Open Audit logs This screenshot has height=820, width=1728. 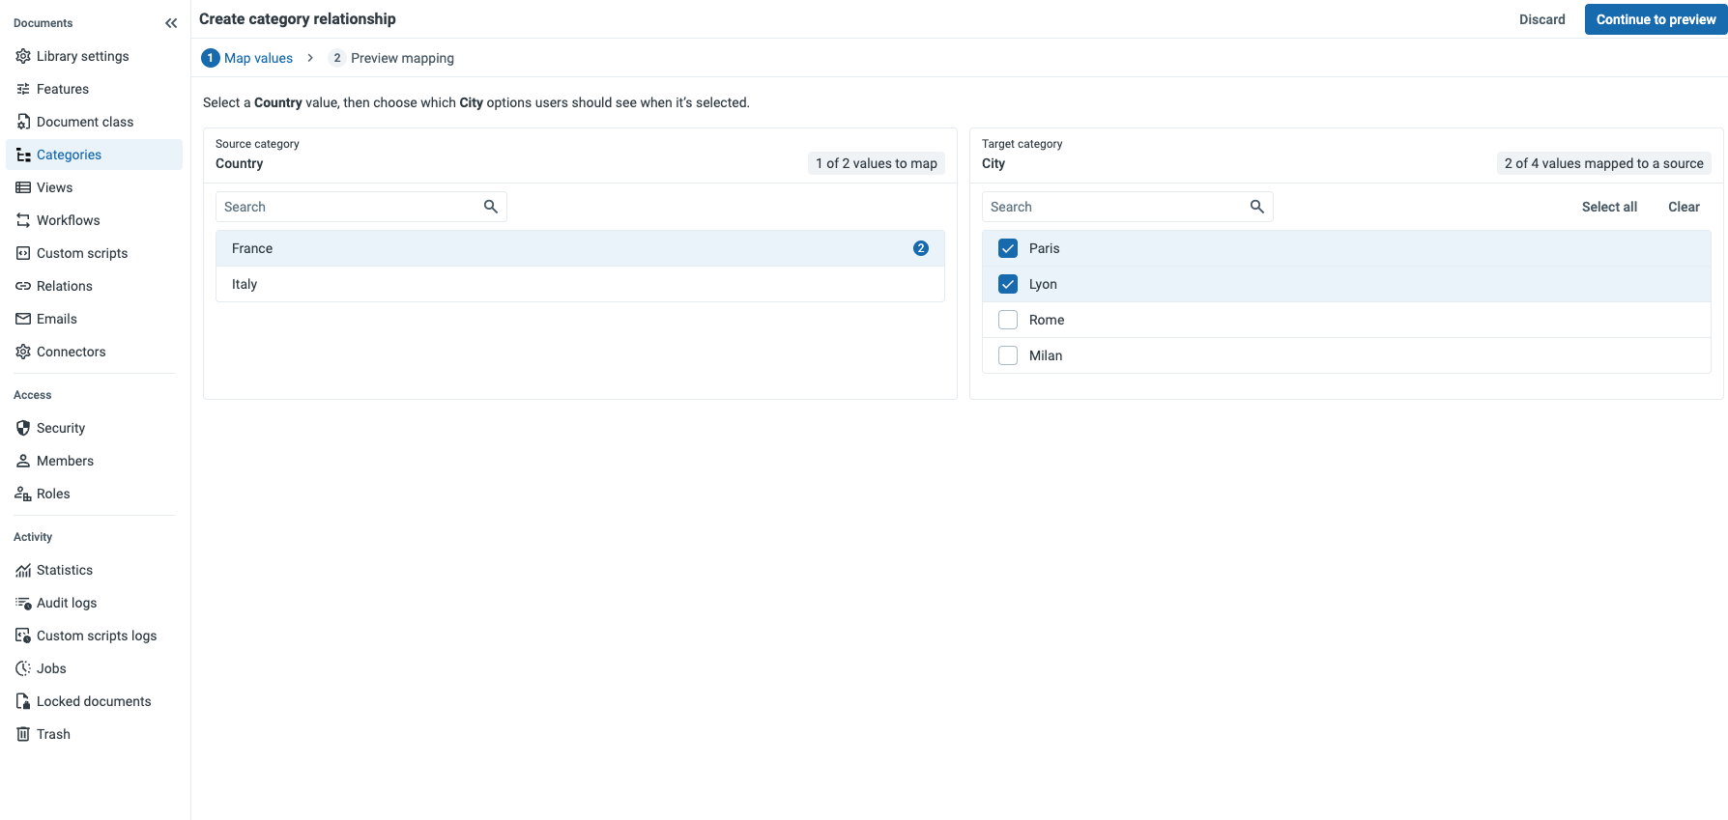point(95,603)
